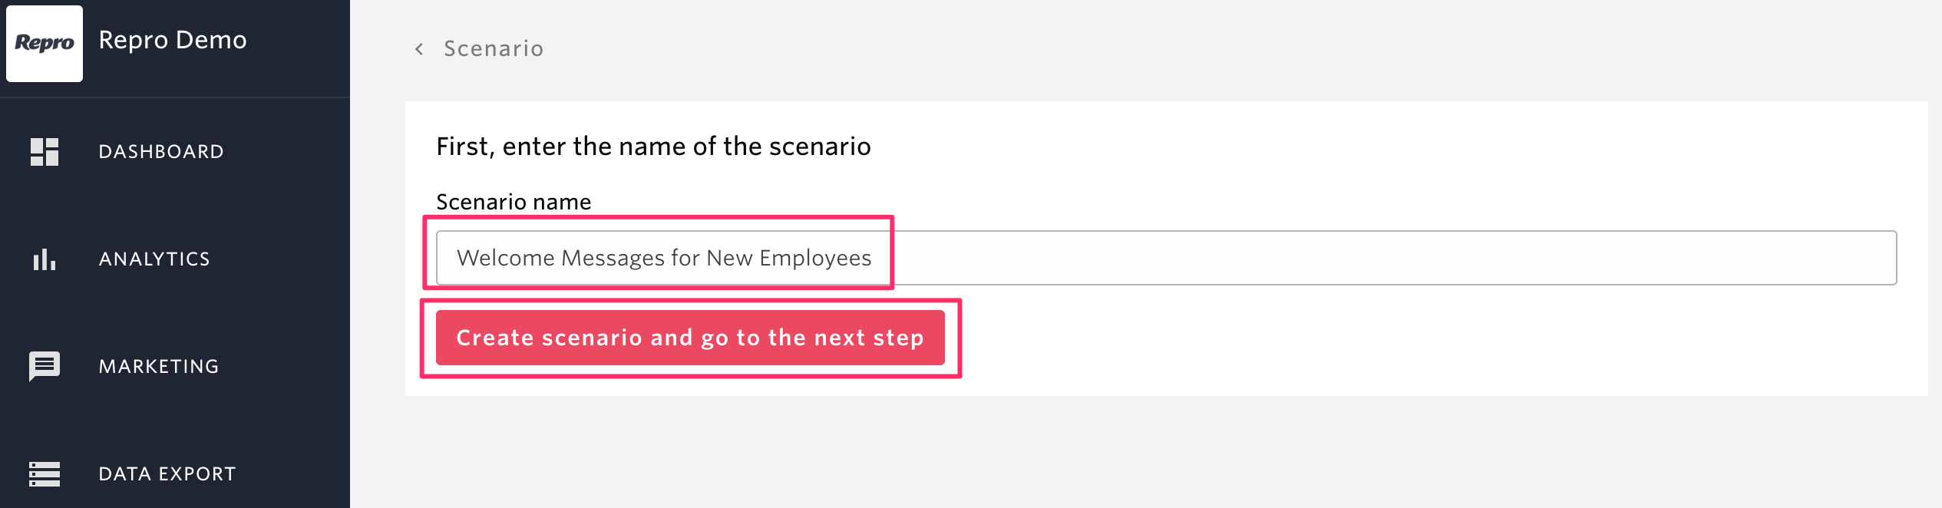Click the Repro Demo app name
This screenshot has width=1942, height=508.
point(173,40)
